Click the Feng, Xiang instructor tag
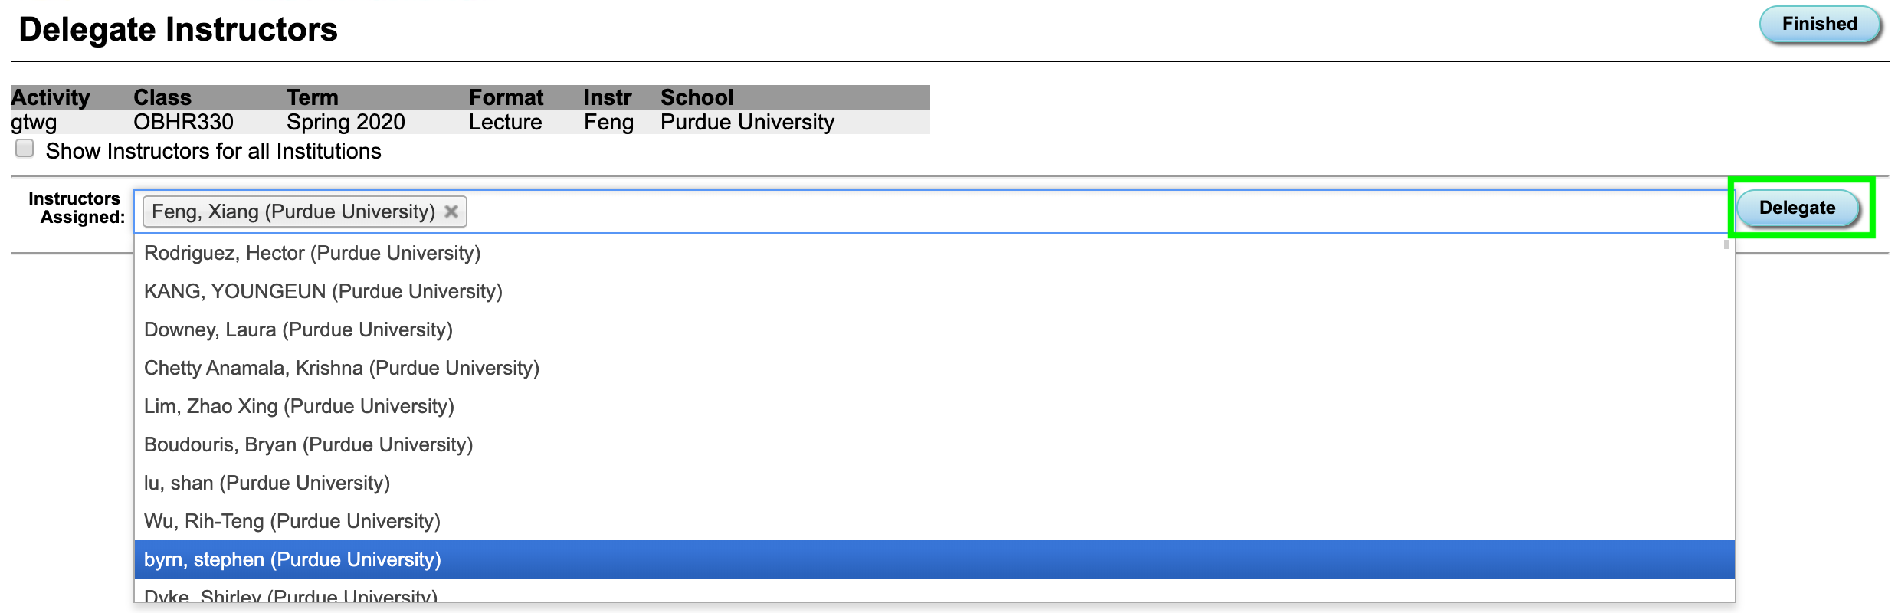The height and width of the screenshot is (613, 1898). pos(293,211)
